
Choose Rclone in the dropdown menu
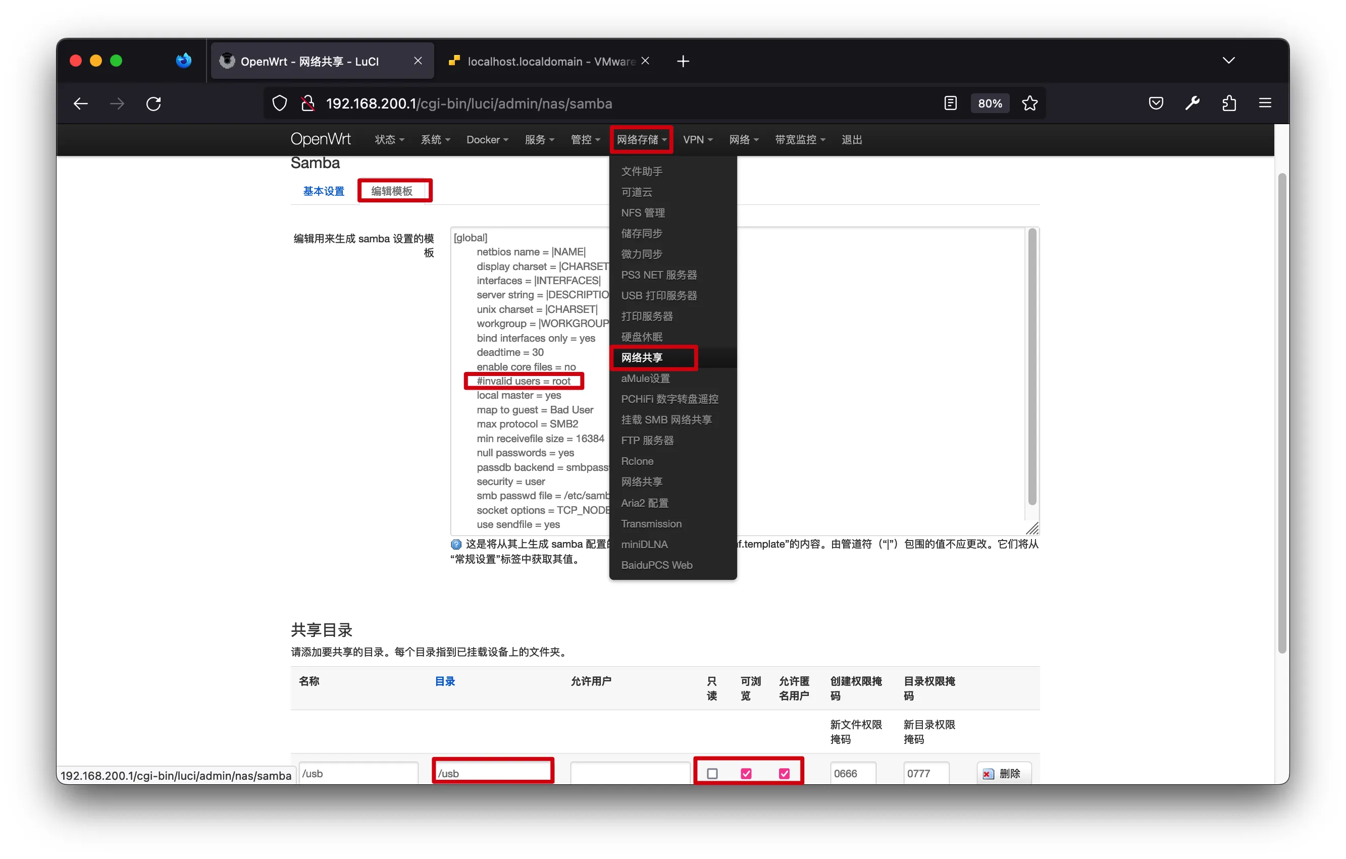click(673, 461)
